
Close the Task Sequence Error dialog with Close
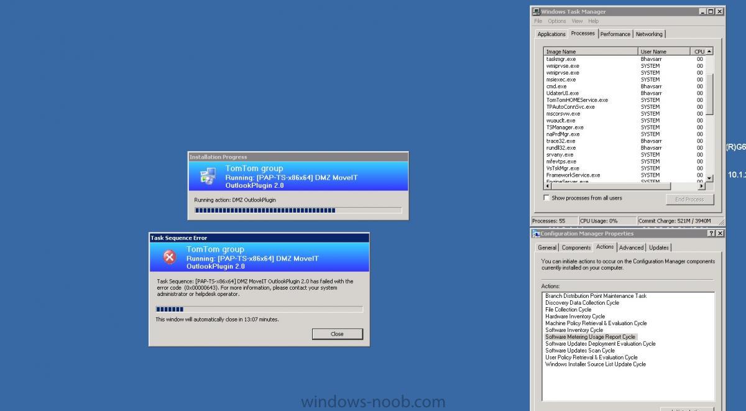pyautogui.click(x=337, y=334)
